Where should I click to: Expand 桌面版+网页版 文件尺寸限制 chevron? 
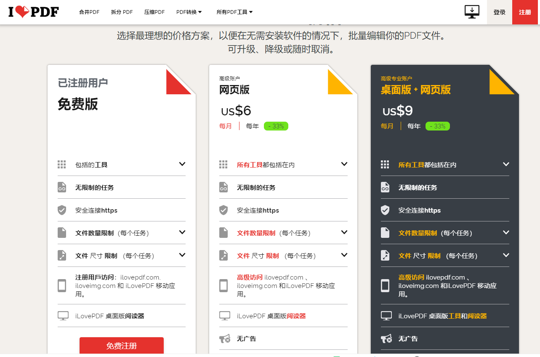point(506,255)
